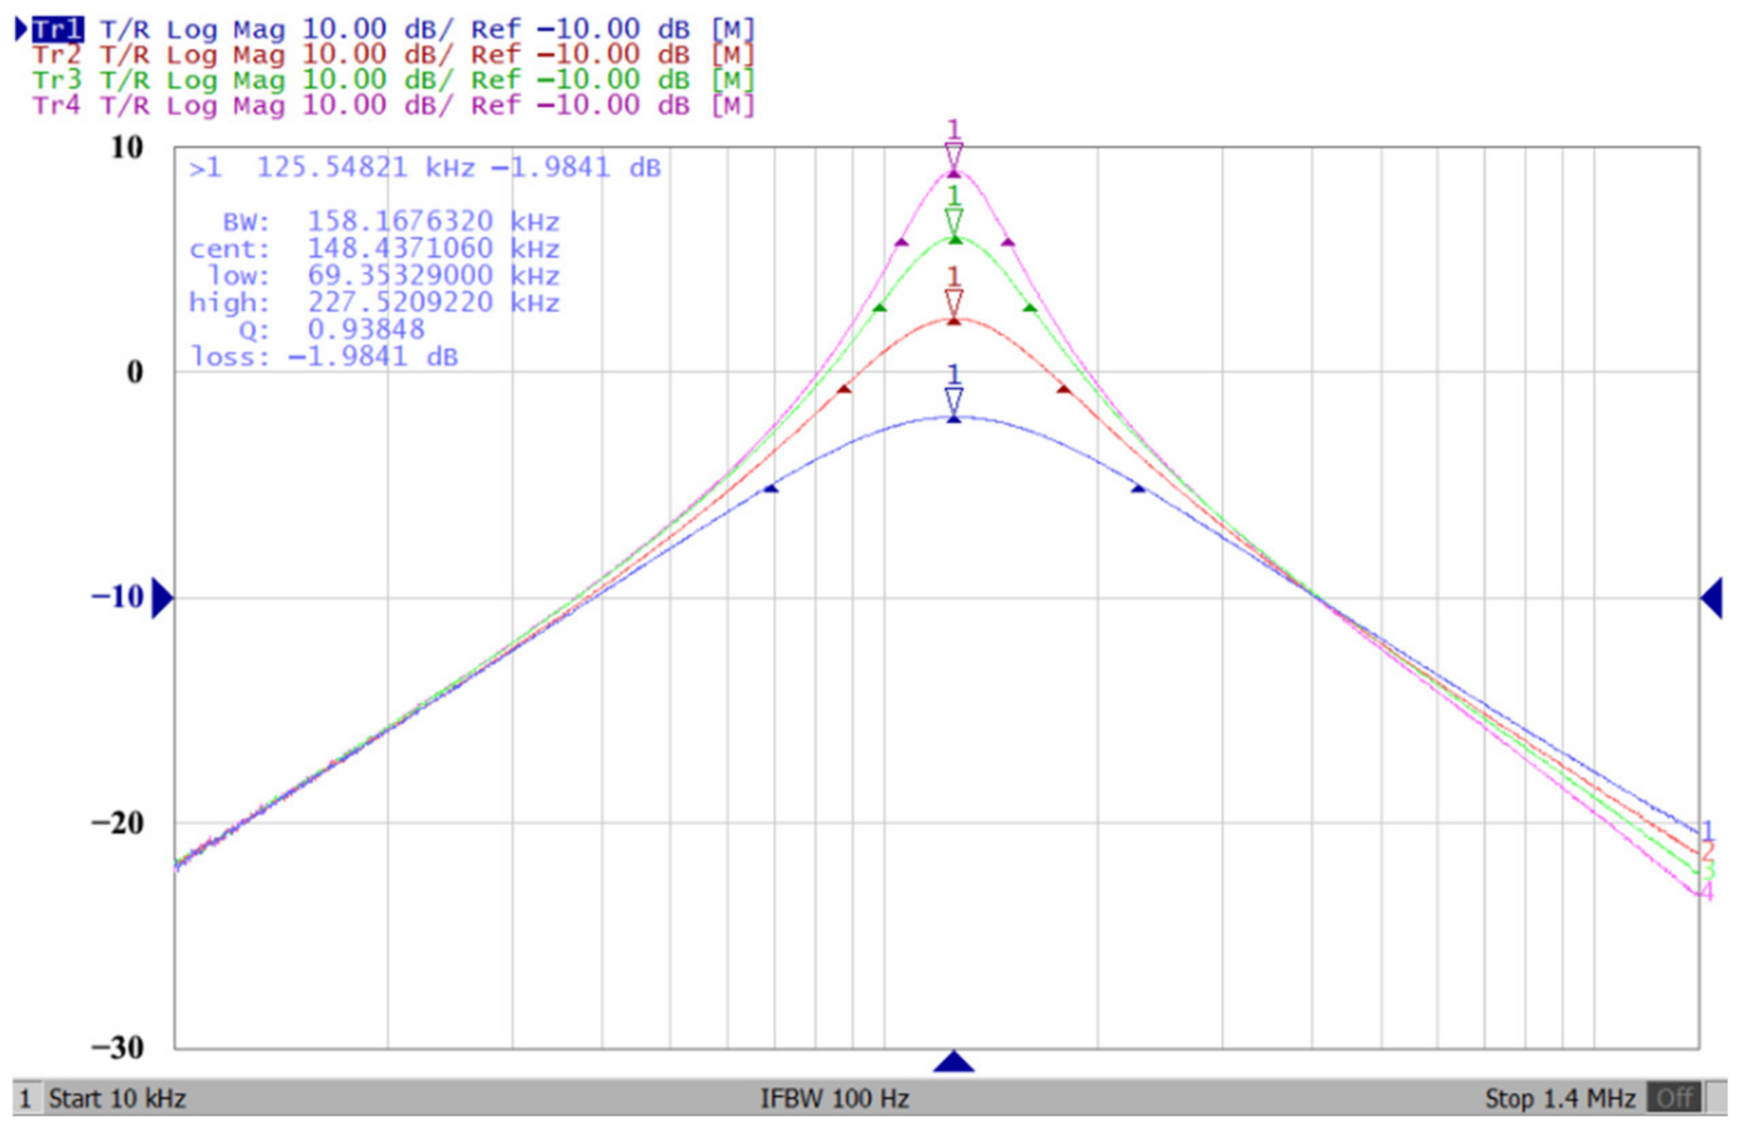Click the left reference level arrow

[162, 598]
